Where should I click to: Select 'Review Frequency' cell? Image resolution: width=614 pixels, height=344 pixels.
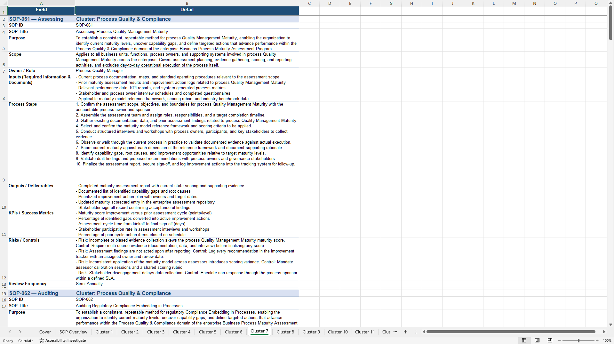41,284
